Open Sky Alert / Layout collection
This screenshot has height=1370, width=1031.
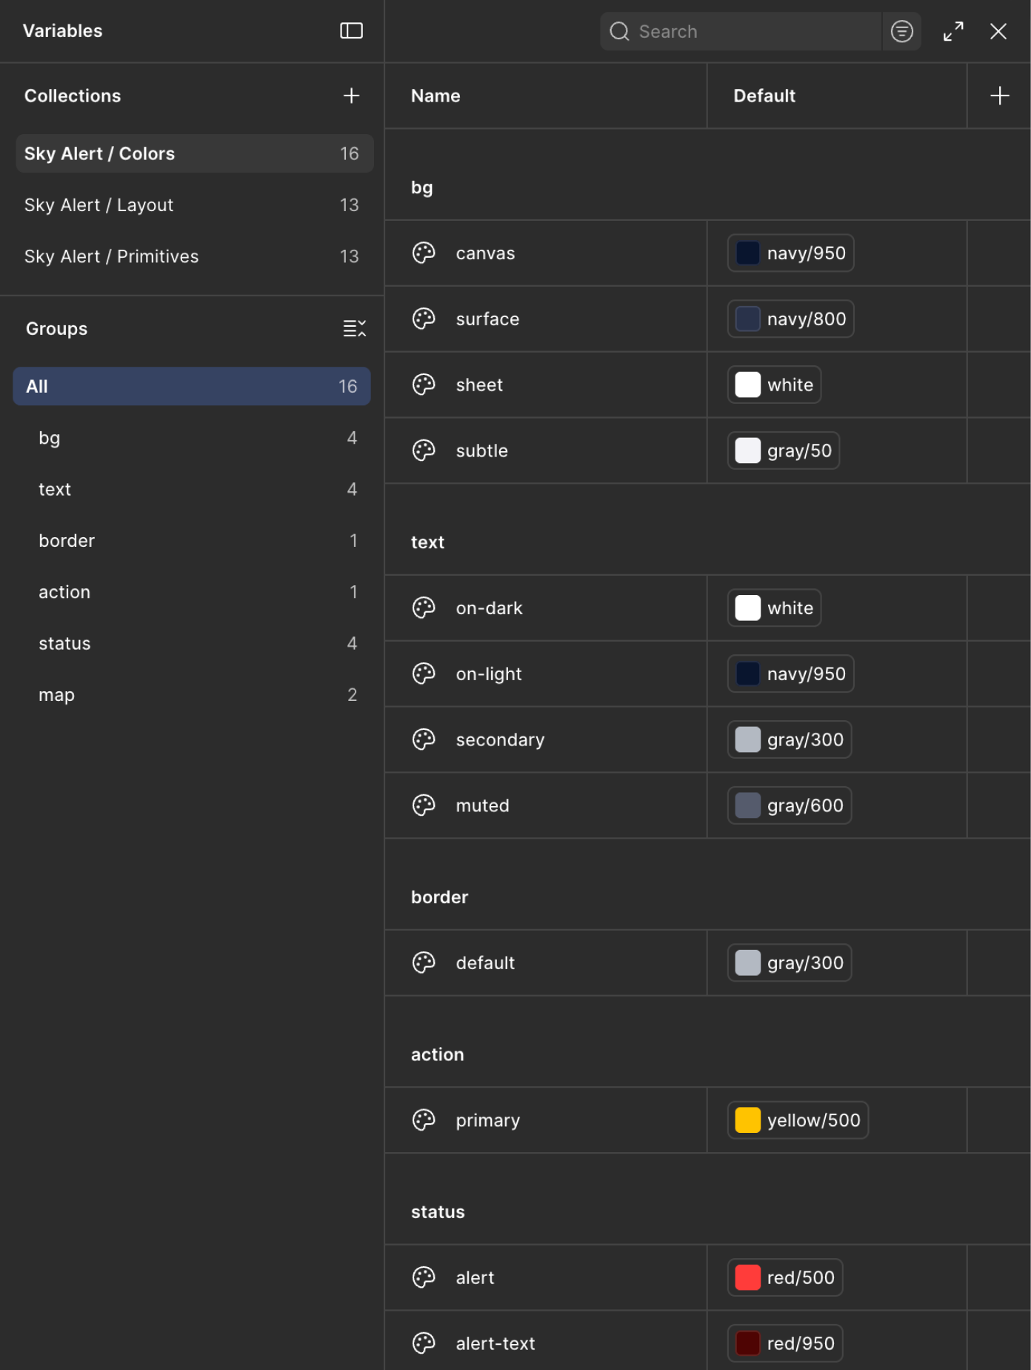(x=194, y=204)
